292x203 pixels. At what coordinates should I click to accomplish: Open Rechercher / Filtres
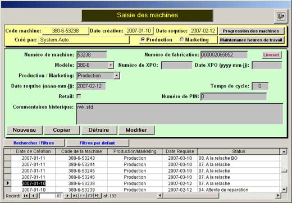(34, 143)
